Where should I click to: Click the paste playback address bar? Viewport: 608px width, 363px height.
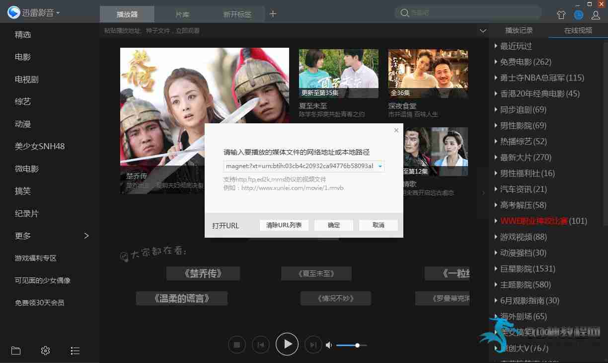tap(288, 30)
